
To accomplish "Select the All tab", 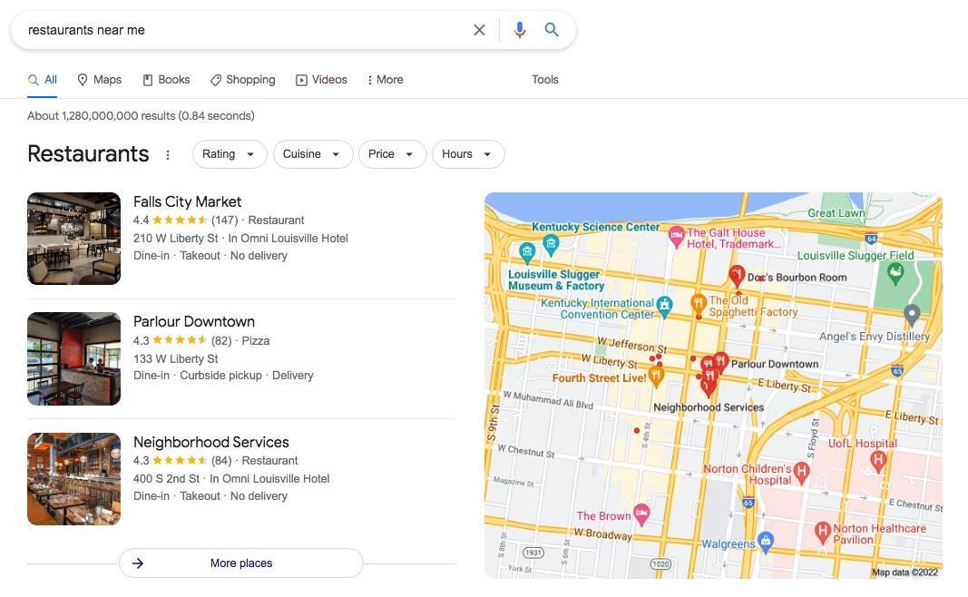I will [43, 80].
